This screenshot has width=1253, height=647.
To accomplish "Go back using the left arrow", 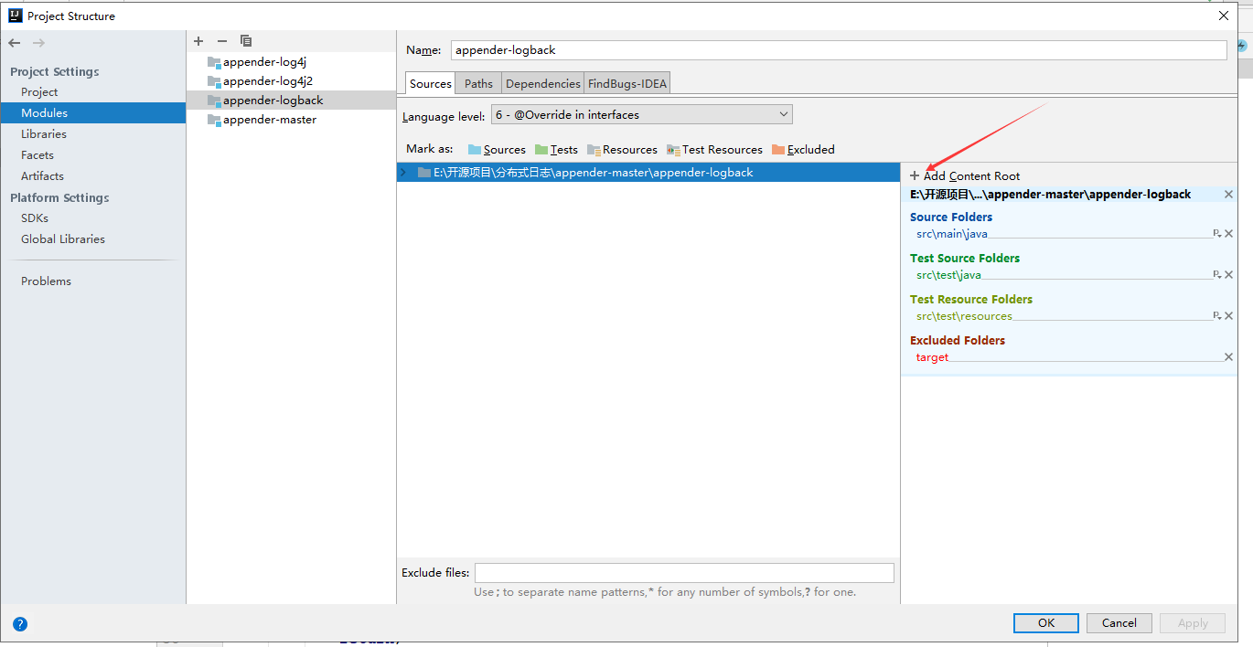I will [x=15, y=43].
